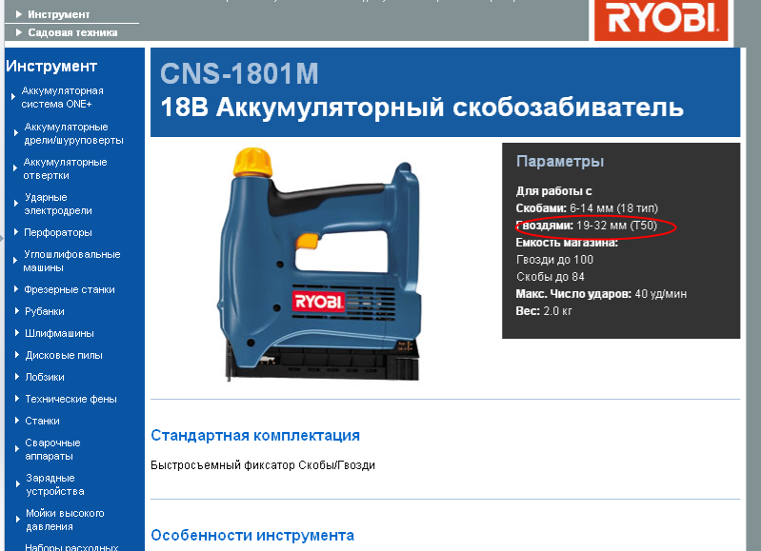Viewport: 761px width, 551px height.
Task: Click the CNS-1801M stapler product image
Action: tap(318, 265)
